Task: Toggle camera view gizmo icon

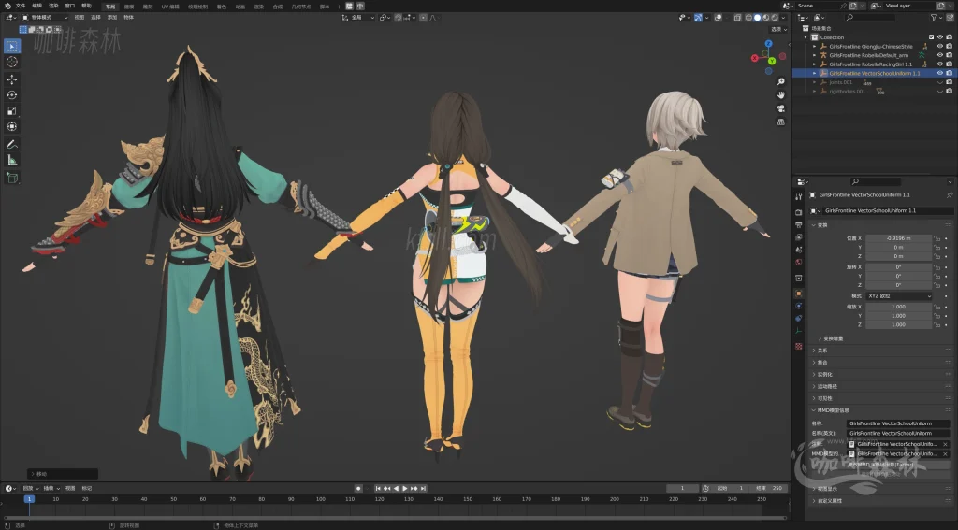Action: (781, 108)
